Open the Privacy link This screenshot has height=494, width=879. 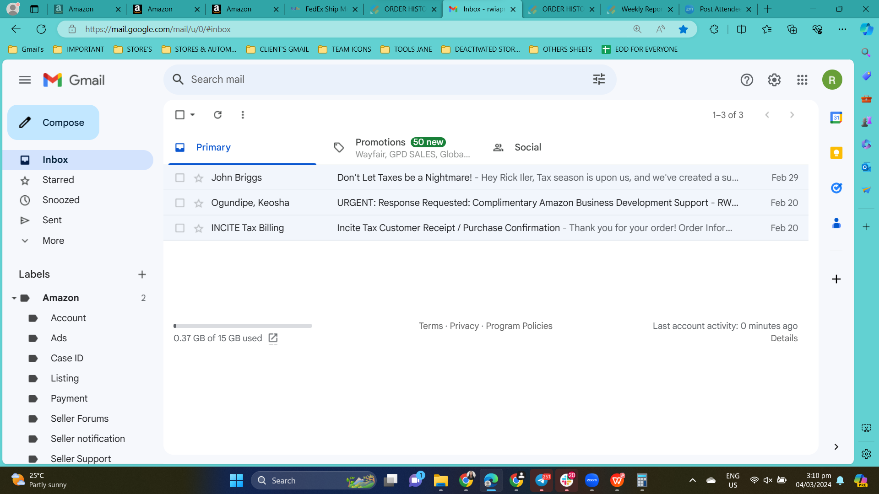coord(464,326)
